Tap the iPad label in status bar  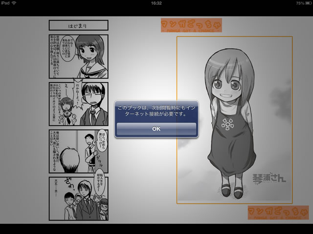tap(5, 3)
